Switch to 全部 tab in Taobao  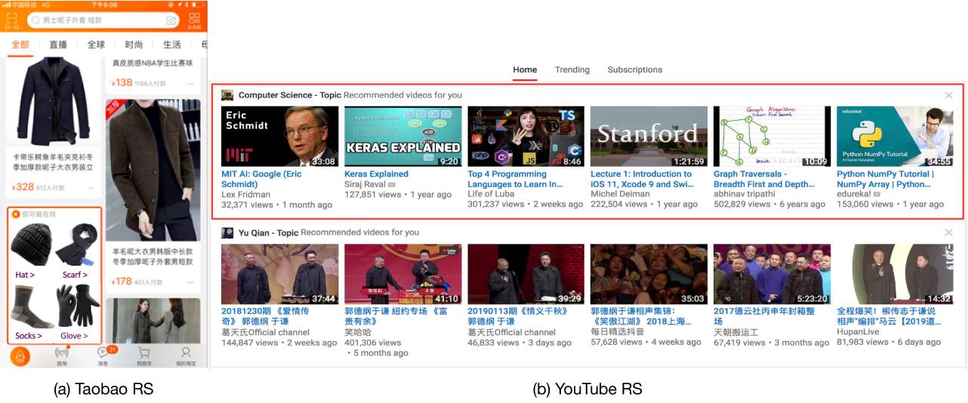(x=20, y=45)
